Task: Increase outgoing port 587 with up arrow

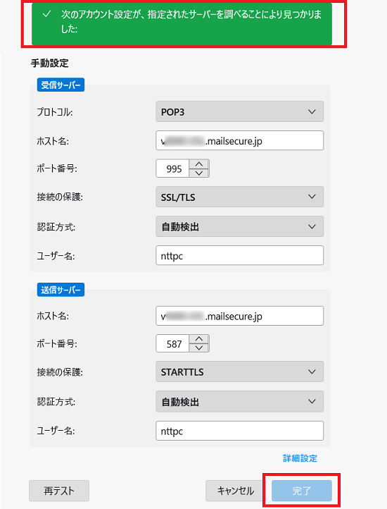Action: coord(199,339)
